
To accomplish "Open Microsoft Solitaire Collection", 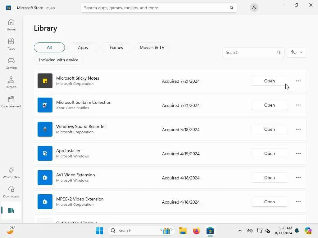I will point(269,105).
